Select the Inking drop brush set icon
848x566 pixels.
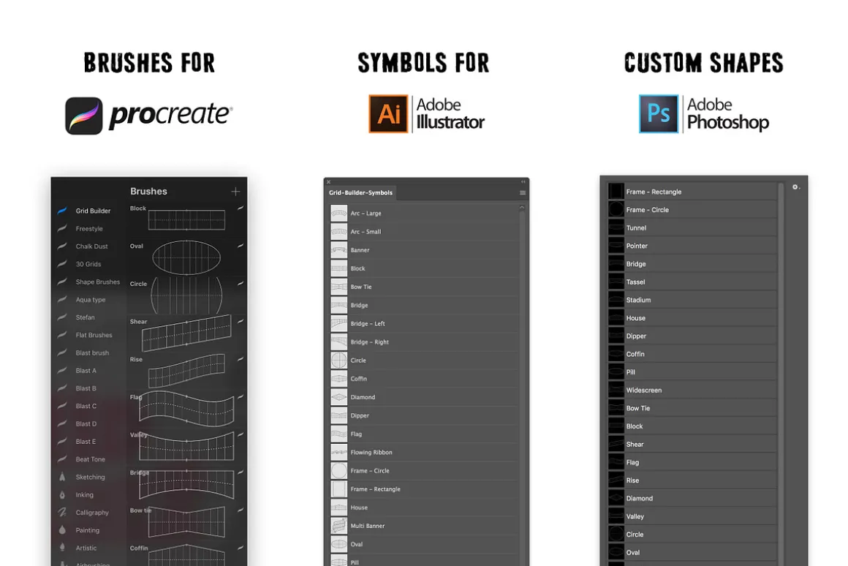(63, 494)
